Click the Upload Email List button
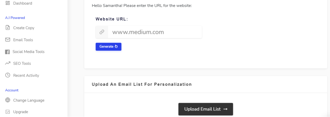330x117 pixels. [206, 109]
